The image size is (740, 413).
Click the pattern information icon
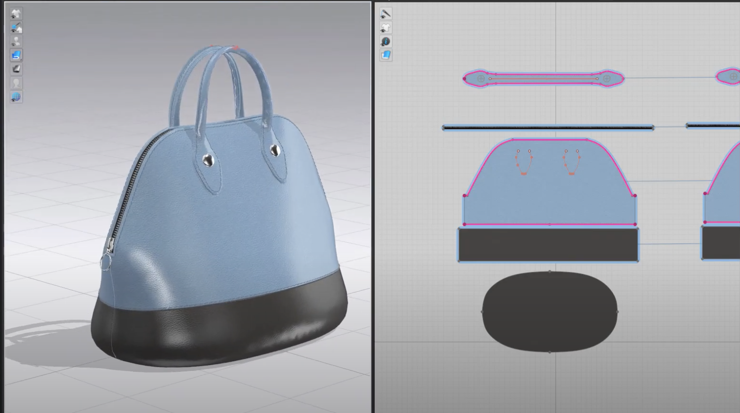click(x=385, y=41)
